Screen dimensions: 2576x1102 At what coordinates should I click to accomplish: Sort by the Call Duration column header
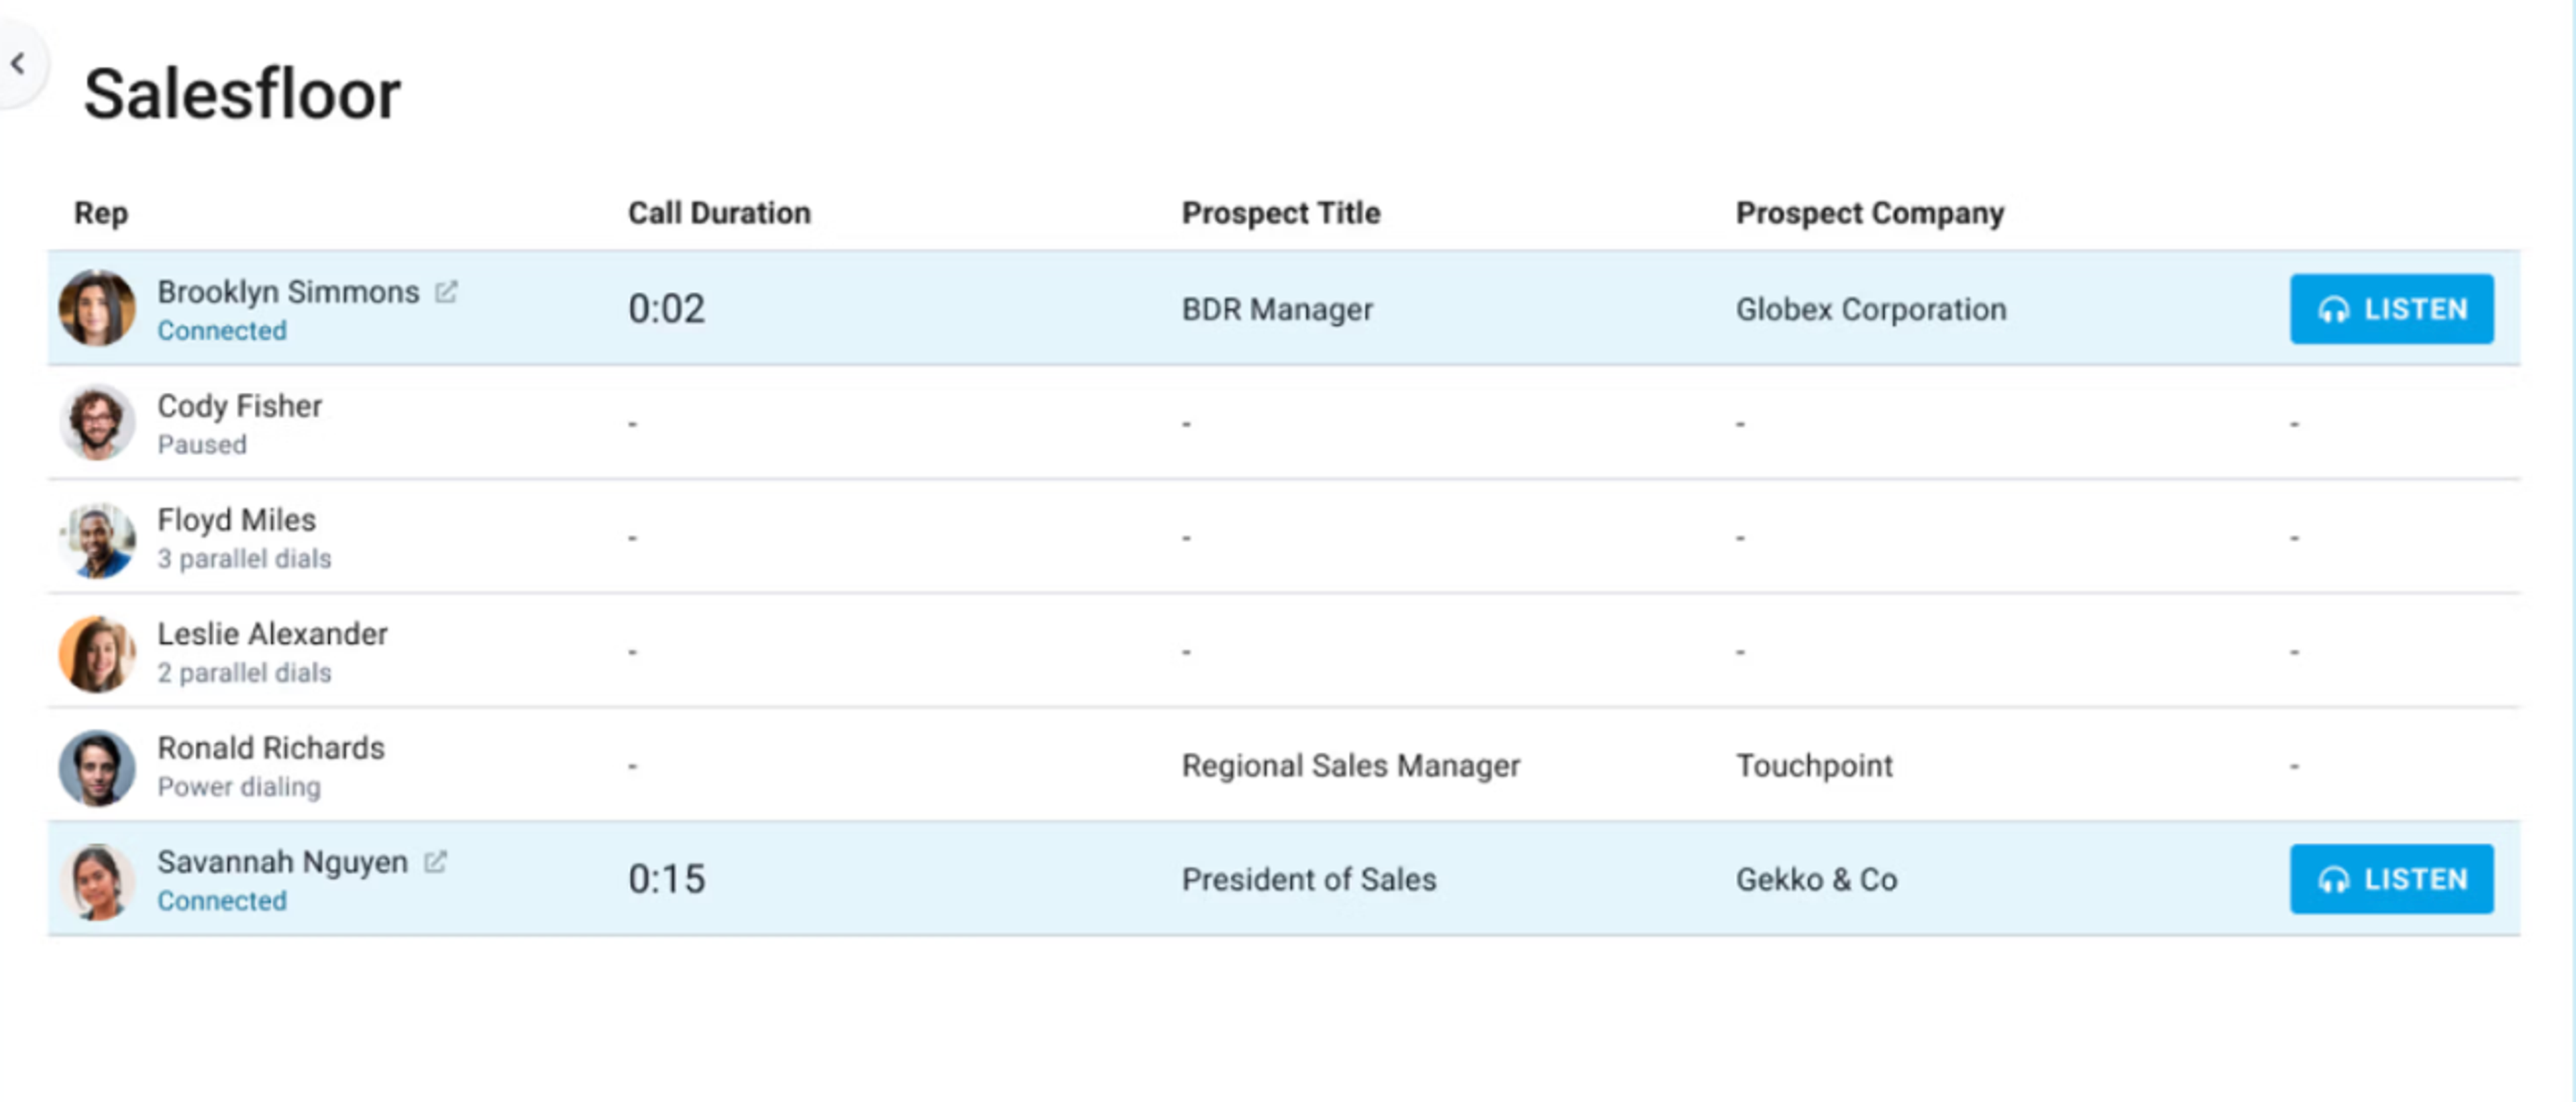point(719,213)
